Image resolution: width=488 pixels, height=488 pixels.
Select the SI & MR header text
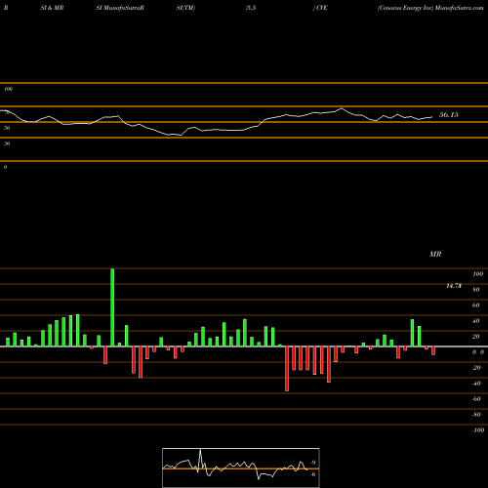coord(52,8)
